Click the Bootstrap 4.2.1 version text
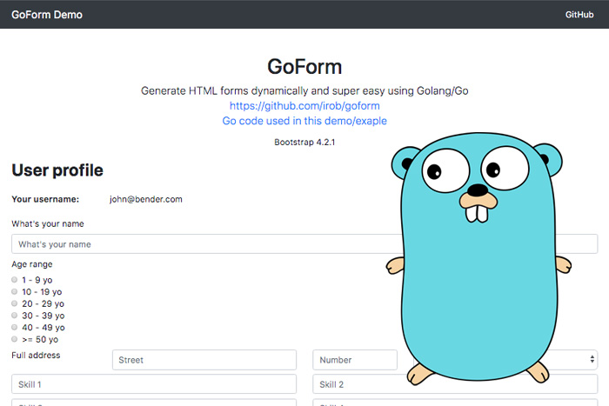This screenshot has width=609, height=406. 304,142
